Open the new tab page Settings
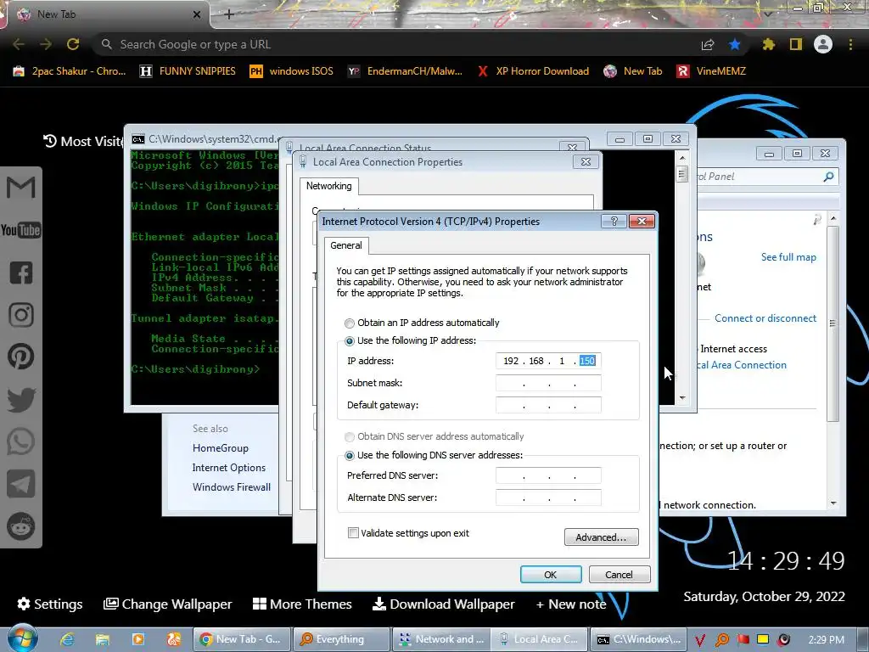 [50, 604]
